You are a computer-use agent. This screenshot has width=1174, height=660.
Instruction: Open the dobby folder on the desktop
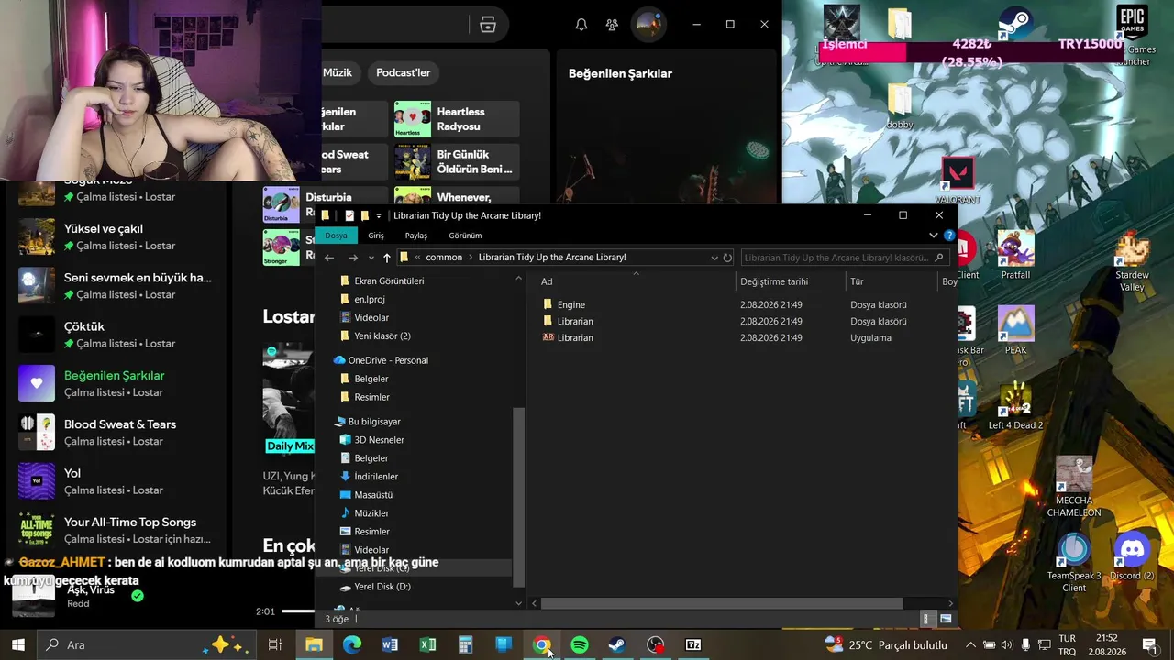(x=900, y=105)
